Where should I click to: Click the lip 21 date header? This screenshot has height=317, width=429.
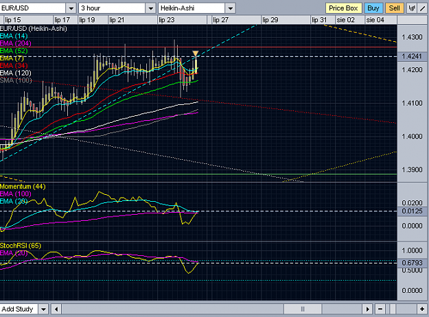click(117, 20)
